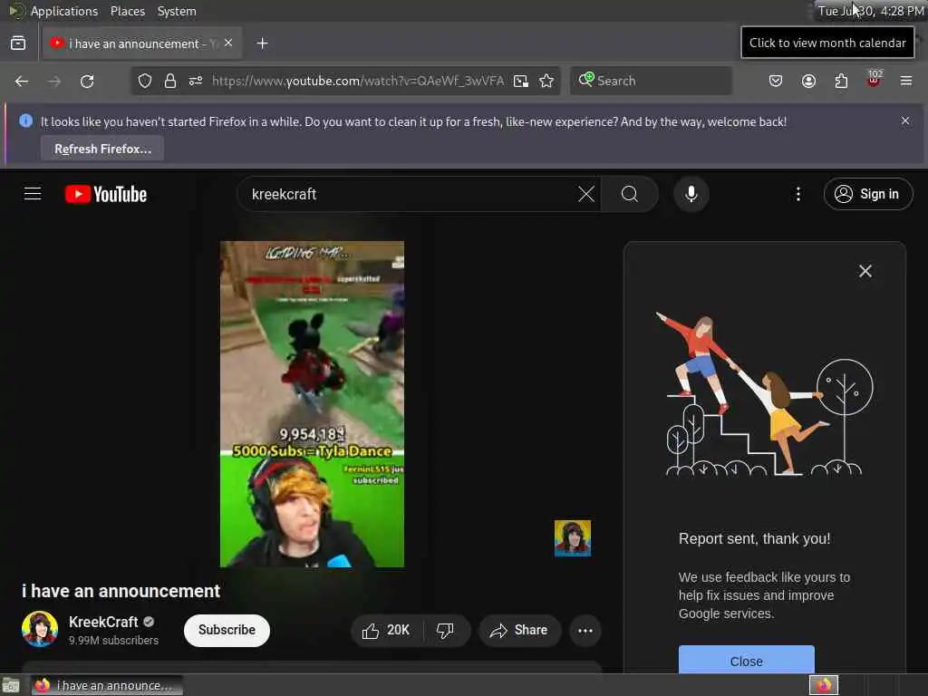928x696 pixels.
Task: Open KreekCraft channel avatar
Action: (x=40, y=629)
